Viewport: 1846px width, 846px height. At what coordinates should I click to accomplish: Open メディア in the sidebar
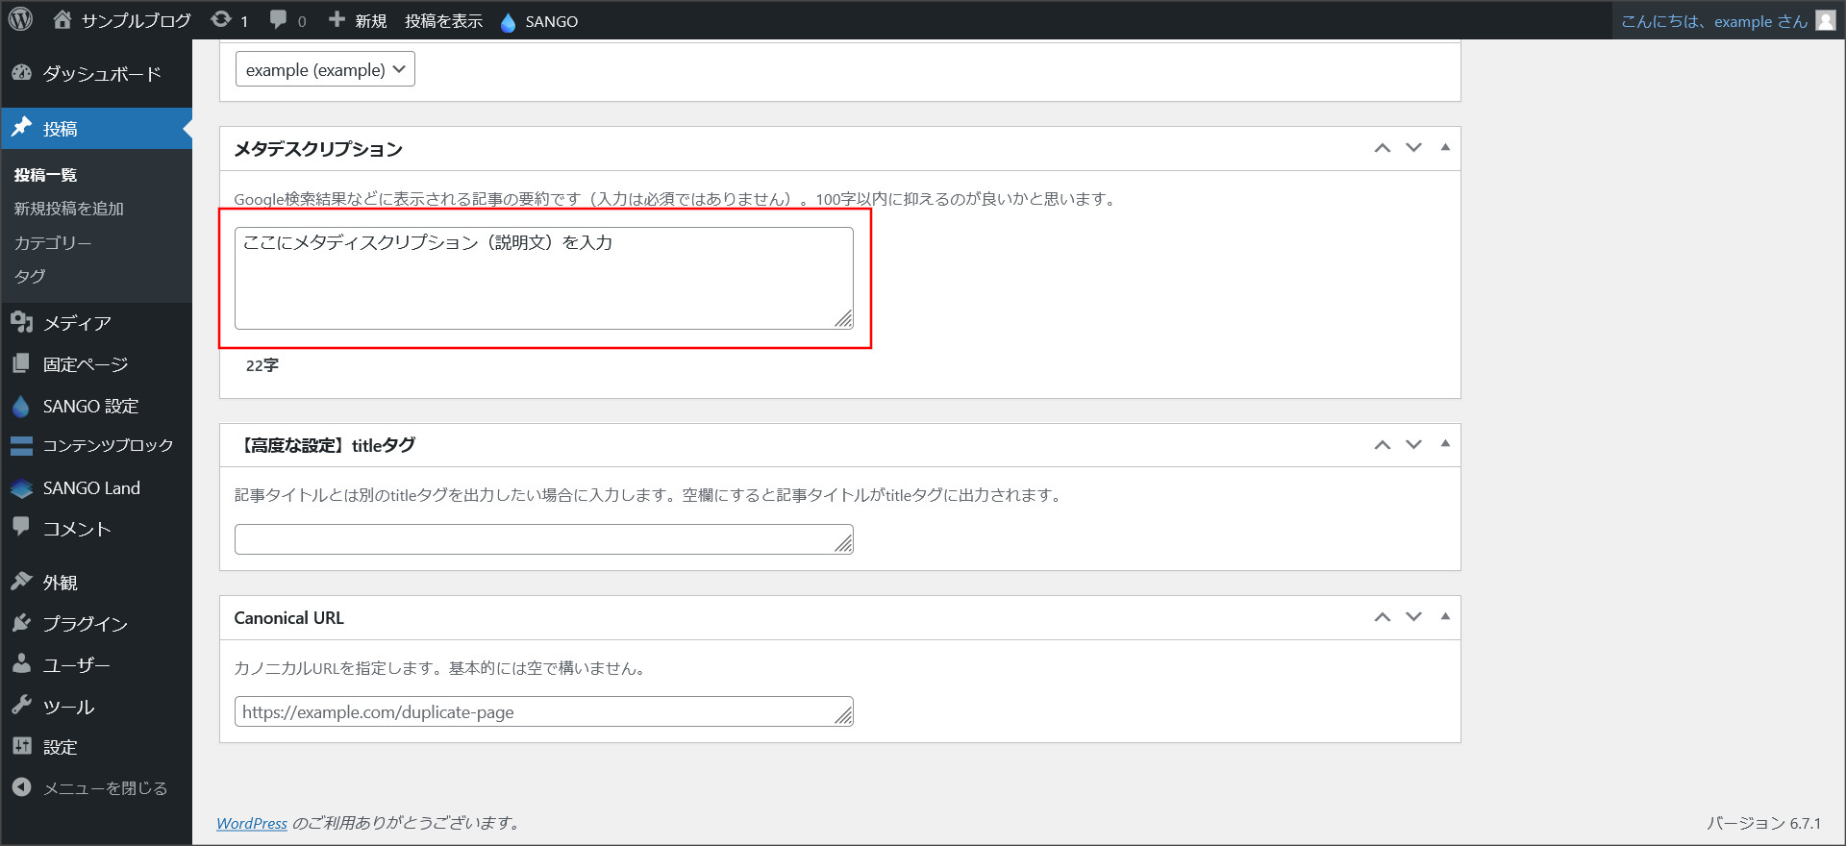click(x=77, y=323)
